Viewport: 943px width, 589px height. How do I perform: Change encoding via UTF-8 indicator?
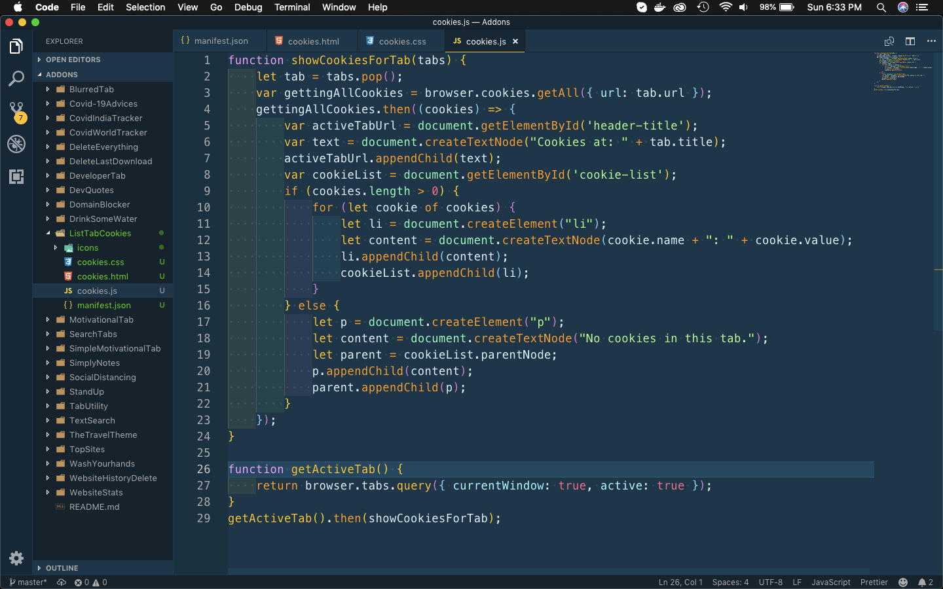(x=771, y=582)
